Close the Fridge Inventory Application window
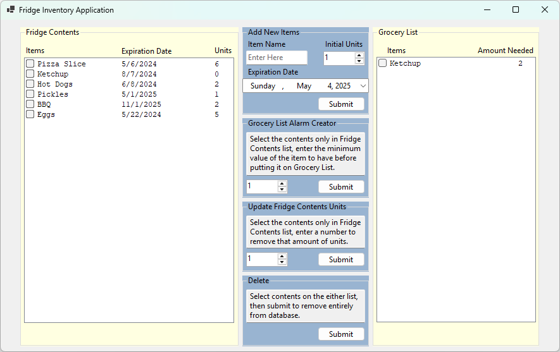The height and width of the screenshot is (352, 560). [x=545, y=9]
